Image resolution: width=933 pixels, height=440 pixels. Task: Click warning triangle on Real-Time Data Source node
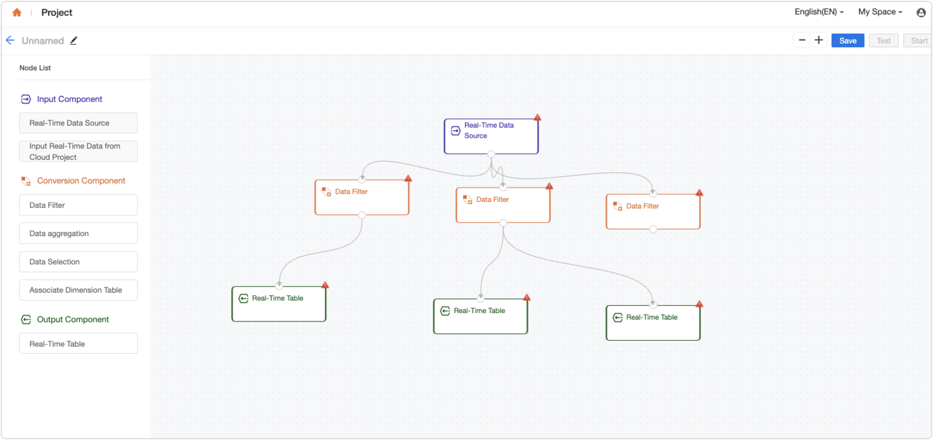pyautogui.click(x=538, y=117)
